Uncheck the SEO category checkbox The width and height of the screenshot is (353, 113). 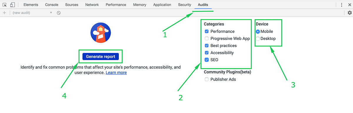207,60
